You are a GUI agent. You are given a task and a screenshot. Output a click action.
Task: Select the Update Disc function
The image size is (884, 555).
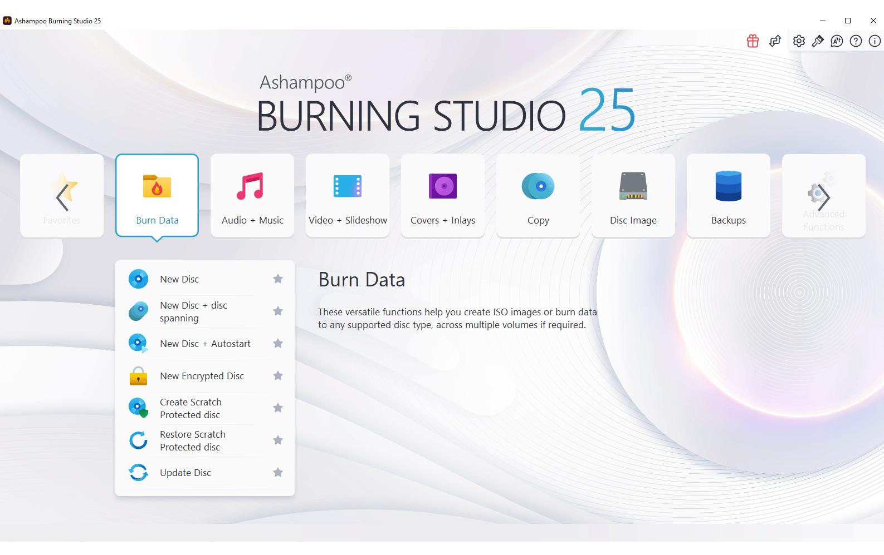tap(205, 473)
